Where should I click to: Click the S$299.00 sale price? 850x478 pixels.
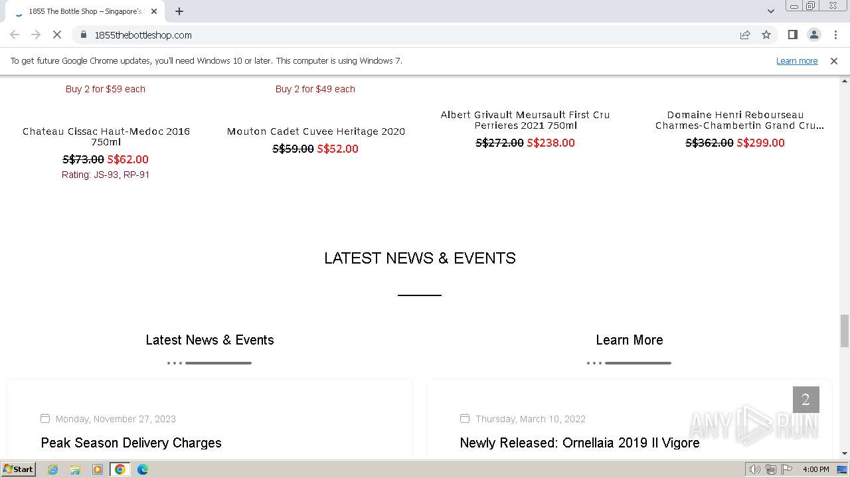pyautogui.click(x=761, y=143)
